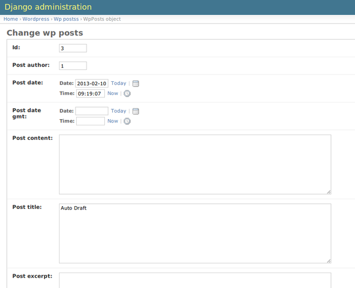Screen dimensions: 355x288
Task: Open clock picker for Post date time
Action: [127, 93]
